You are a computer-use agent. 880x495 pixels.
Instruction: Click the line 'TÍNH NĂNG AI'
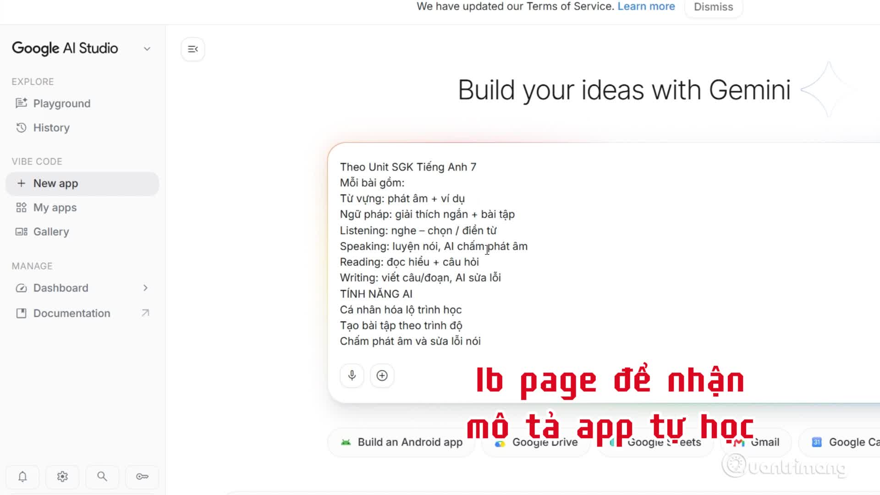click(376, 294)
